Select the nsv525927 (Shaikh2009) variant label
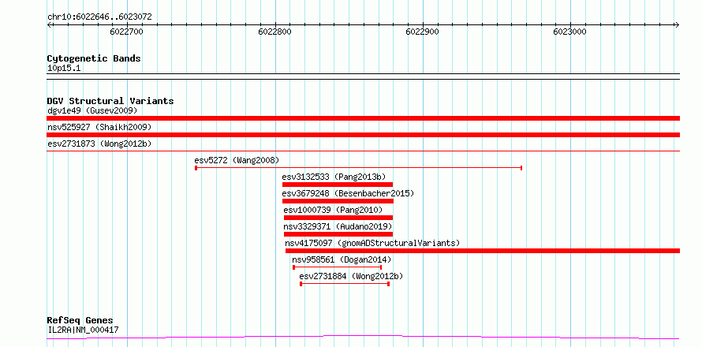 (x=99, y=127)
